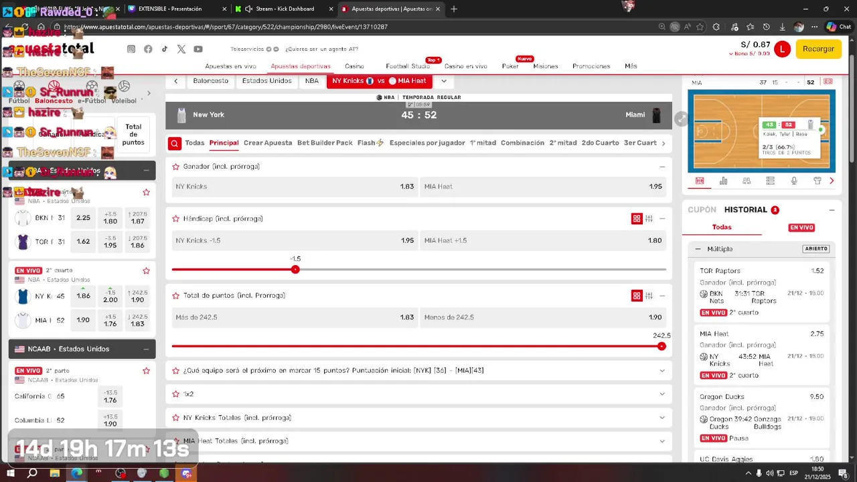Open the bar chart statistics icon in tracker

723,181
